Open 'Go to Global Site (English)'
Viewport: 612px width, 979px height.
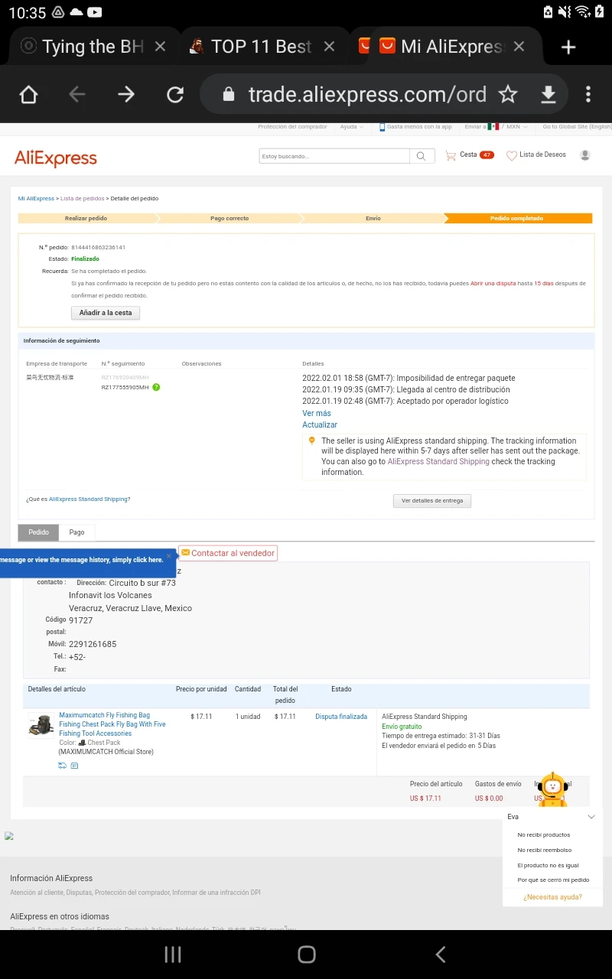tap(577, 127)
